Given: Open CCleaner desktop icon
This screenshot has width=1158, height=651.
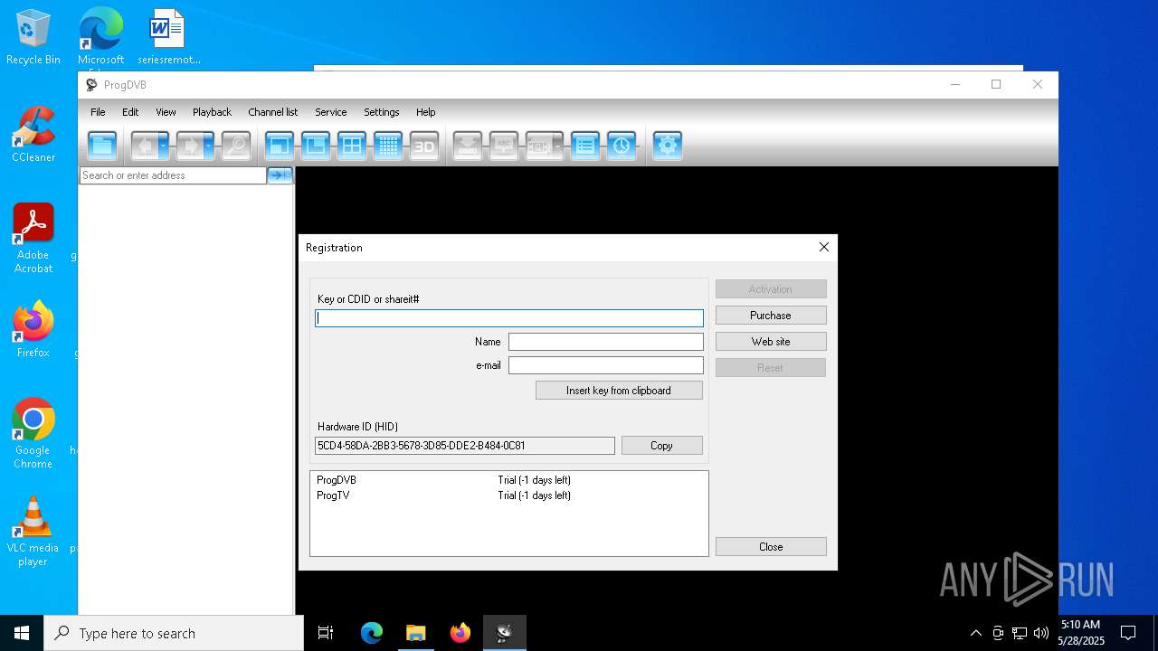Looking at the screenshot, I should 33,135.
